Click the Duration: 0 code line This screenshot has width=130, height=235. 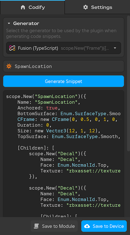tap(35, 125)
